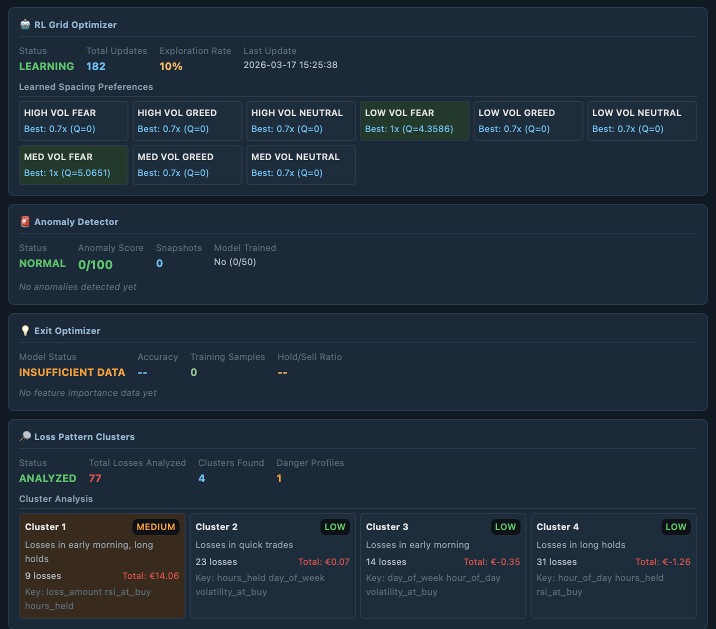Select the Cluster 3 early morning losses card
Viewport: 716px width, 629px height.
[x=442, y=565]
